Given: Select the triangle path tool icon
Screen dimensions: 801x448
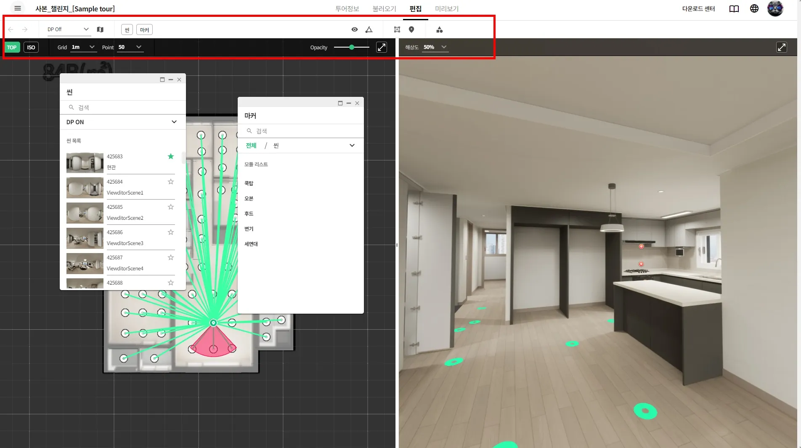Looking at the screenshot, I should [369, 29].
